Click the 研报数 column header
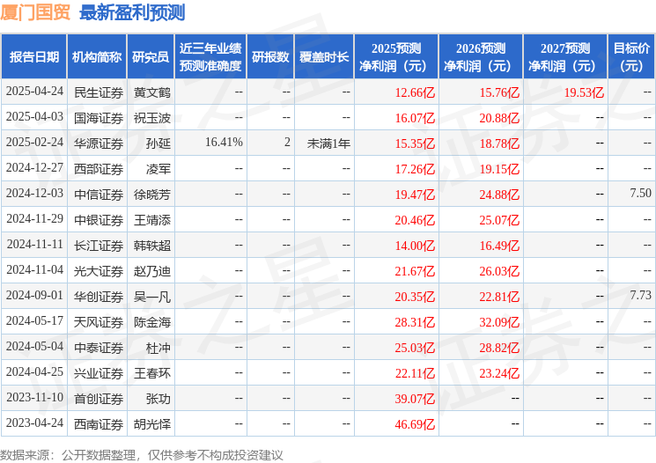 coord(270,57)
